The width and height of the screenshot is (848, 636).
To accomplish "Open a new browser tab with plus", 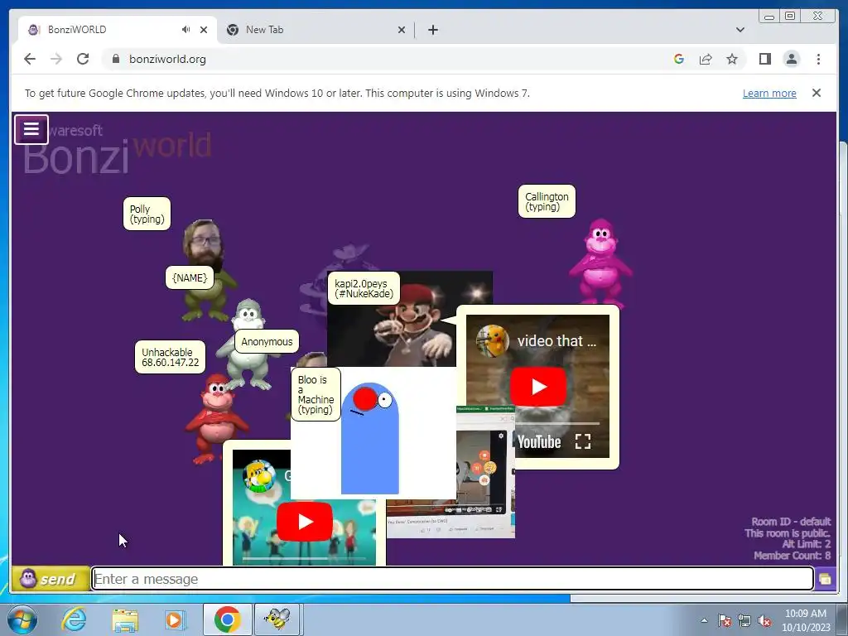I will pos(433,30).
